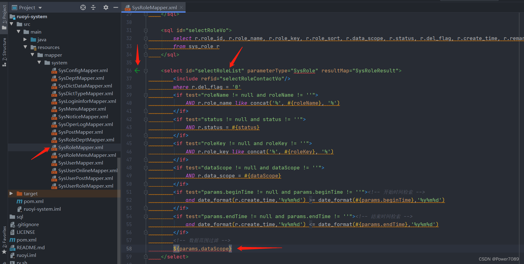The height and width of the screenshot is (264, 524).
Task: Click the collapse all icon in Project panel
Action: (93, 7)
